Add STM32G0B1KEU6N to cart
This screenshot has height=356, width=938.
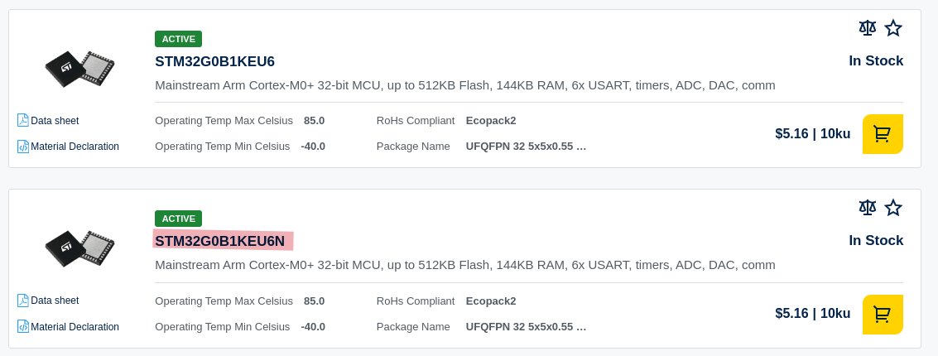click(883, 314)
